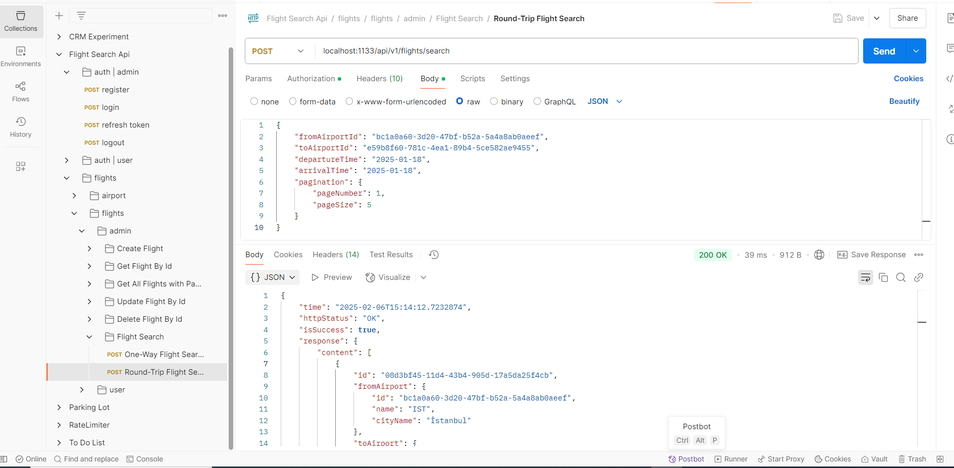
Task: Expand the CRM Experiment collection
Action: (x=59, y=37)
